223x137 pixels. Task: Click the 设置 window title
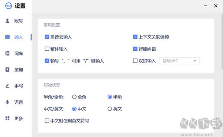(x=20, y=6)
